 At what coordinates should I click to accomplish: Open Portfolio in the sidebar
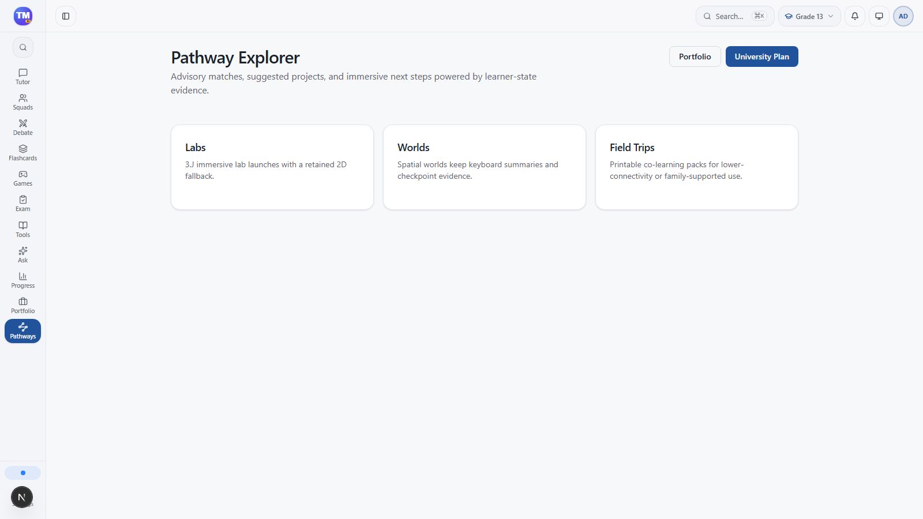22,306
